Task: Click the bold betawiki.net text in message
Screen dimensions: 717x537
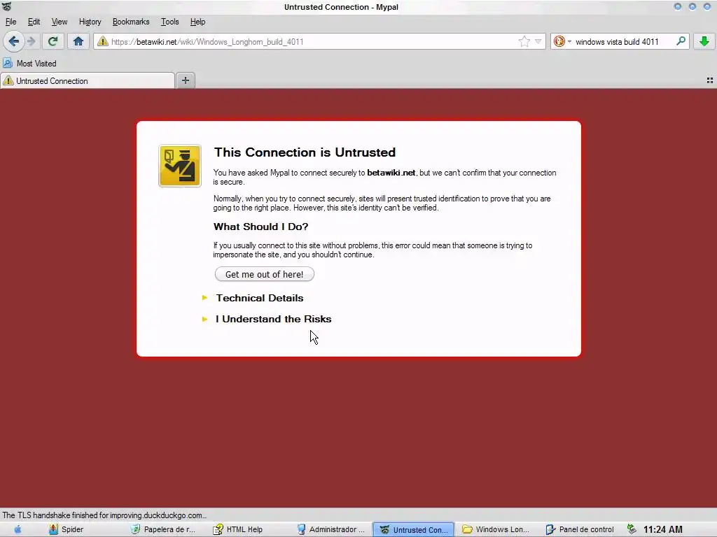Action: click(x=391, y=173)
